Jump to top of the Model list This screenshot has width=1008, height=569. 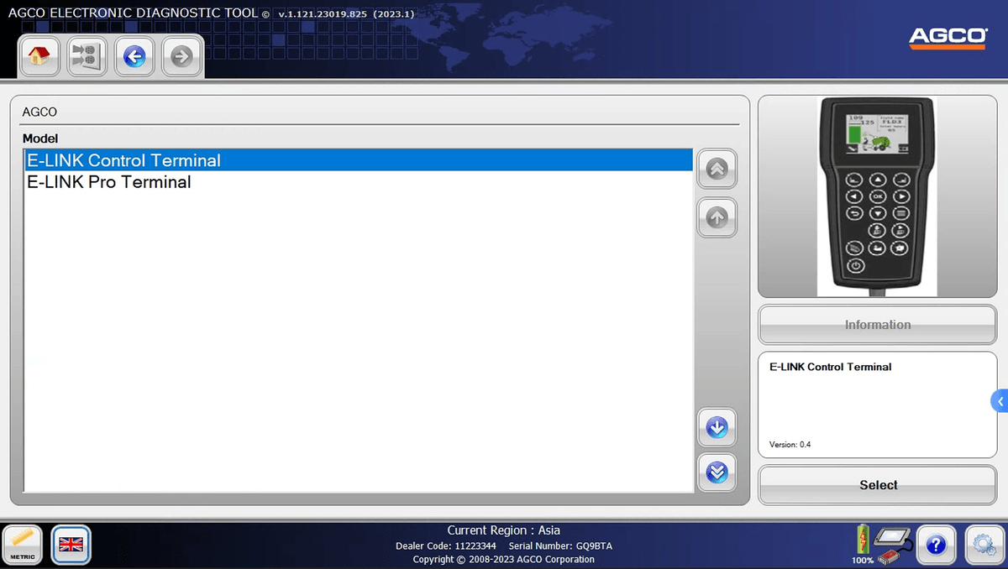tap(717, 170)
